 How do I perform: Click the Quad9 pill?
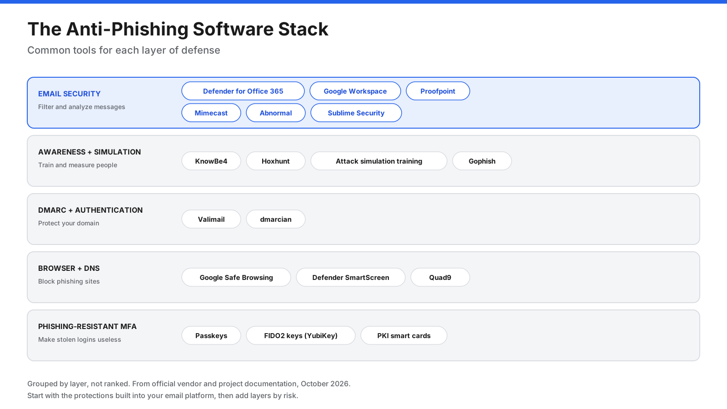pos(440,277)
